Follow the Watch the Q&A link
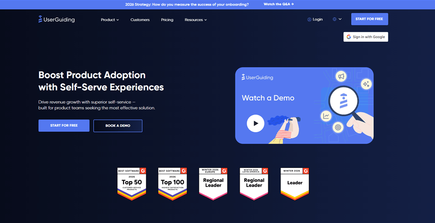The image size is (435, 223). tap(278, 4)
